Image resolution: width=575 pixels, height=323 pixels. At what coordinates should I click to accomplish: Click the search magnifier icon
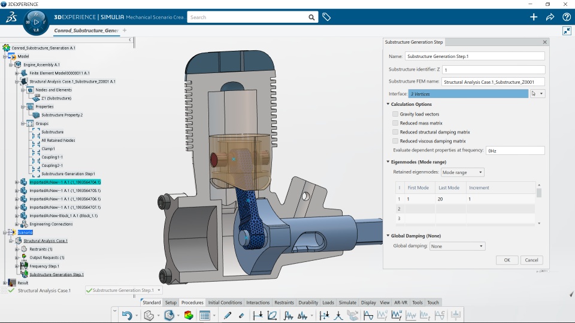311,17
